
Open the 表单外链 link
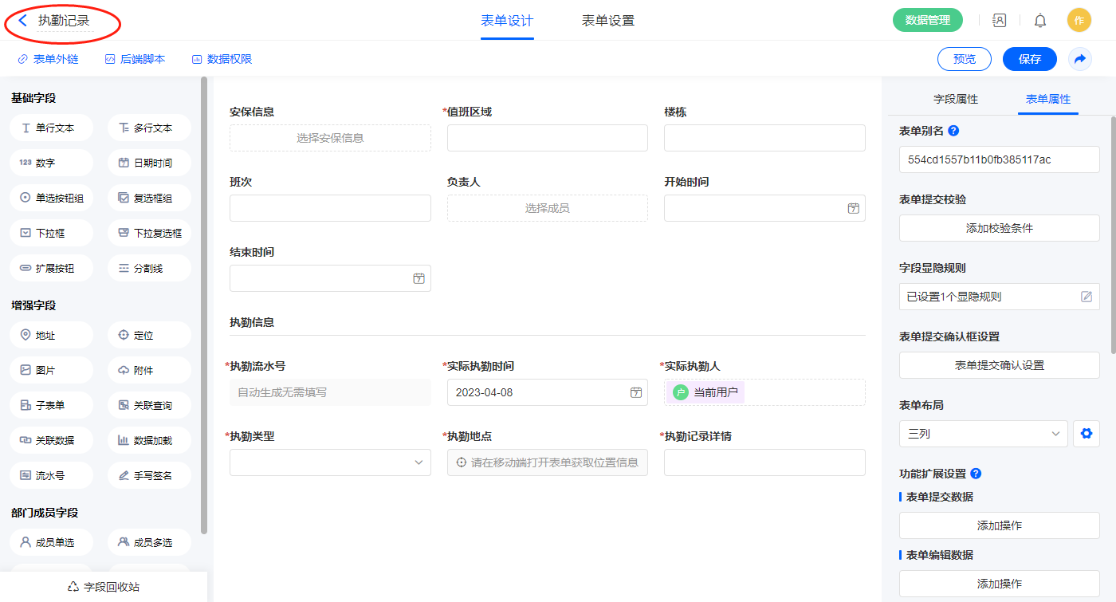[x=48, y=59]
